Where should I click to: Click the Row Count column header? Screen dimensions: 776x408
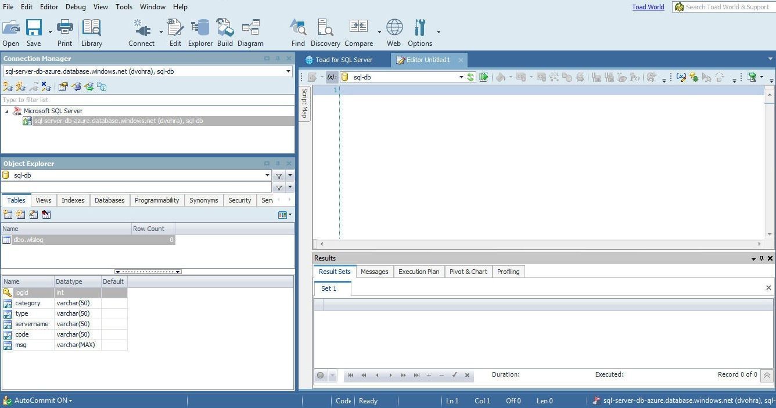point(153,229)
